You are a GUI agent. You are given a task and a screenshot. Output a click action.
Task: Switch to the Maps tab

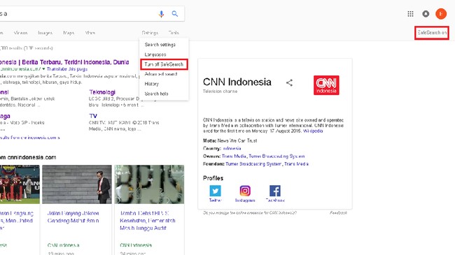click(x=69, y=33)
